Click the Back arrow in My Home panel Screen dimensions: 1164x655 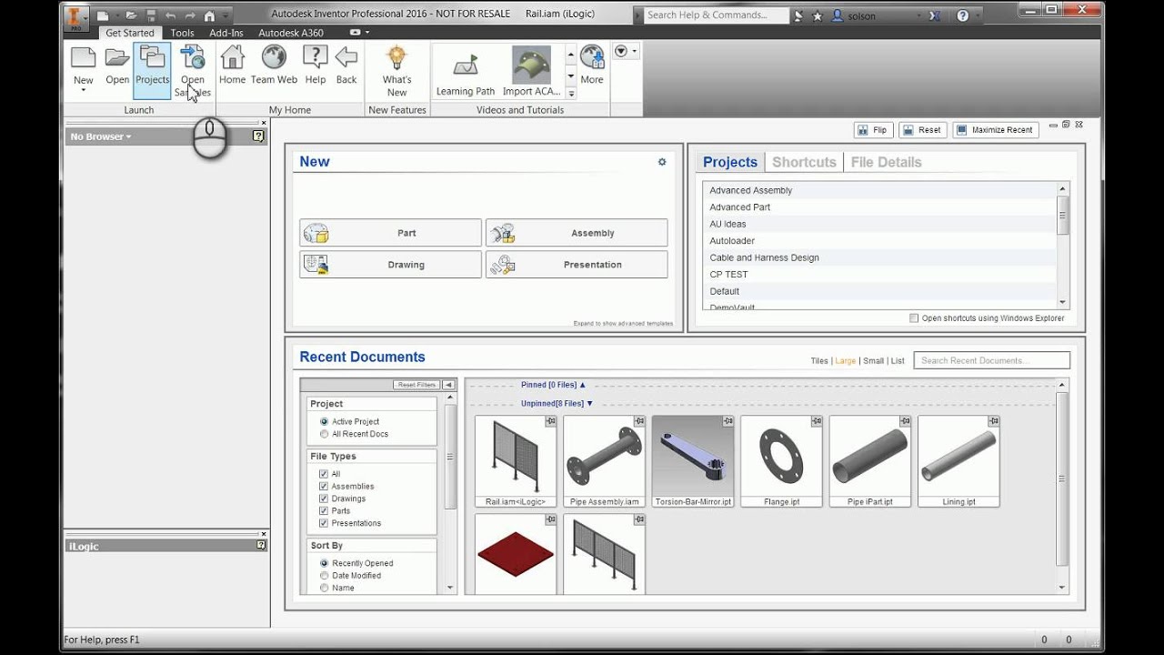point(346,58)
